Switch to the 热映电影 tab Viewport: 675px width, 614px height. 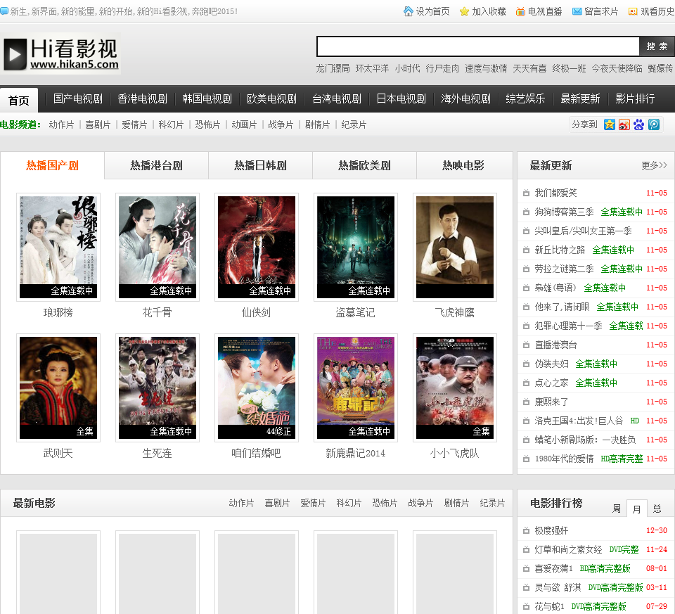click(463, 165)
